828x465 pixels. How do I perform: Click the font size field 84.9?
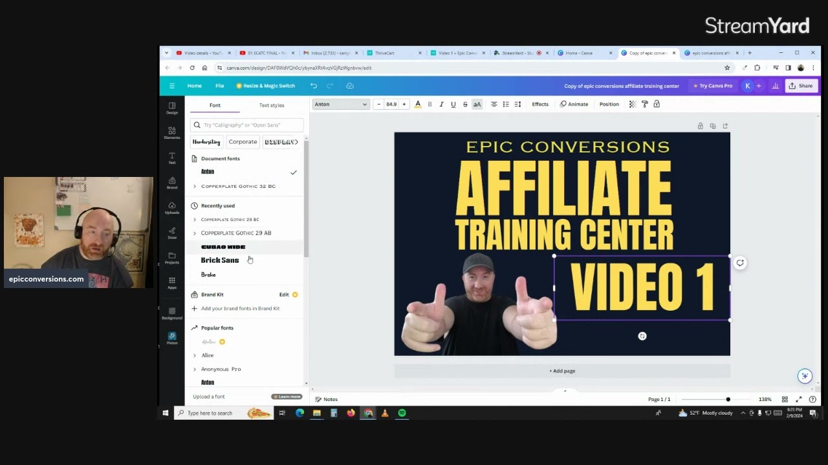point(391,104)
